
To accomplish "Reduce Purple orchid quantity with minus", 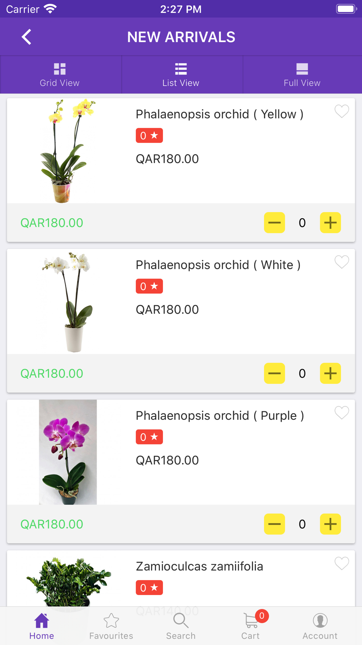I will 274,524.
